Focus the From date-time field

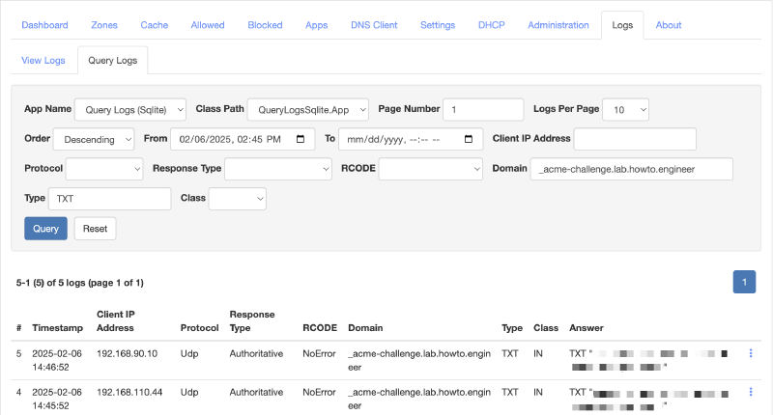(243, 139)
